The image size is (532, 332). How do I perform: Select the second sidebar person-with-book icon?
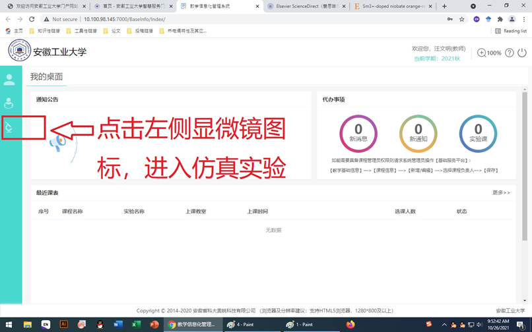[9, 103]
